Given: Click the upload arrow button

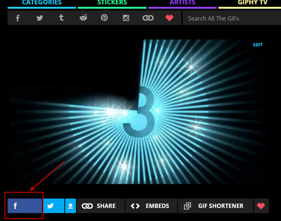Looking at the screenshot, I should (71, 206).
